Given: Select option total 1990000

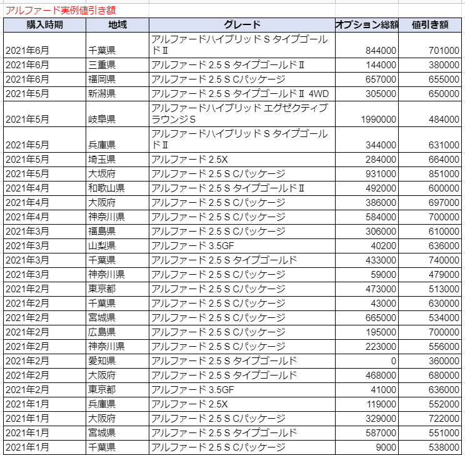Looking at the screenshot, I should (x=367, y=114).
